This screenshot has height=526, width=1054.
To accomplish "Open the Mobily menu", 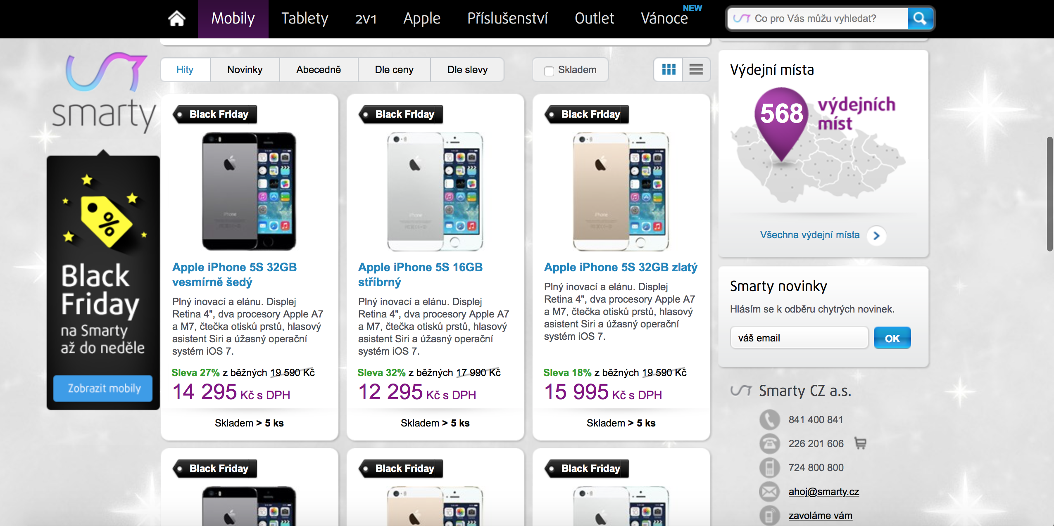I will tap(233, 19).
